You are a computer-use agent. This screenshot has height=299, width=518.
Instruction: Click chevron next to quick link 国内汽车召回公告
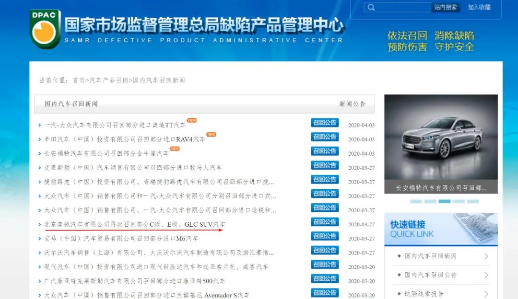[486, 275]
